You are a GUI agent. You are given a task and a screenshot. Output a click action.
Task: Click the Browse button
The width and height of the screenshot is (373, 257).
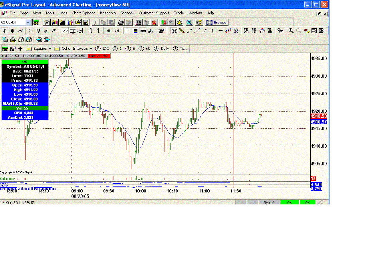pos(217,22)
